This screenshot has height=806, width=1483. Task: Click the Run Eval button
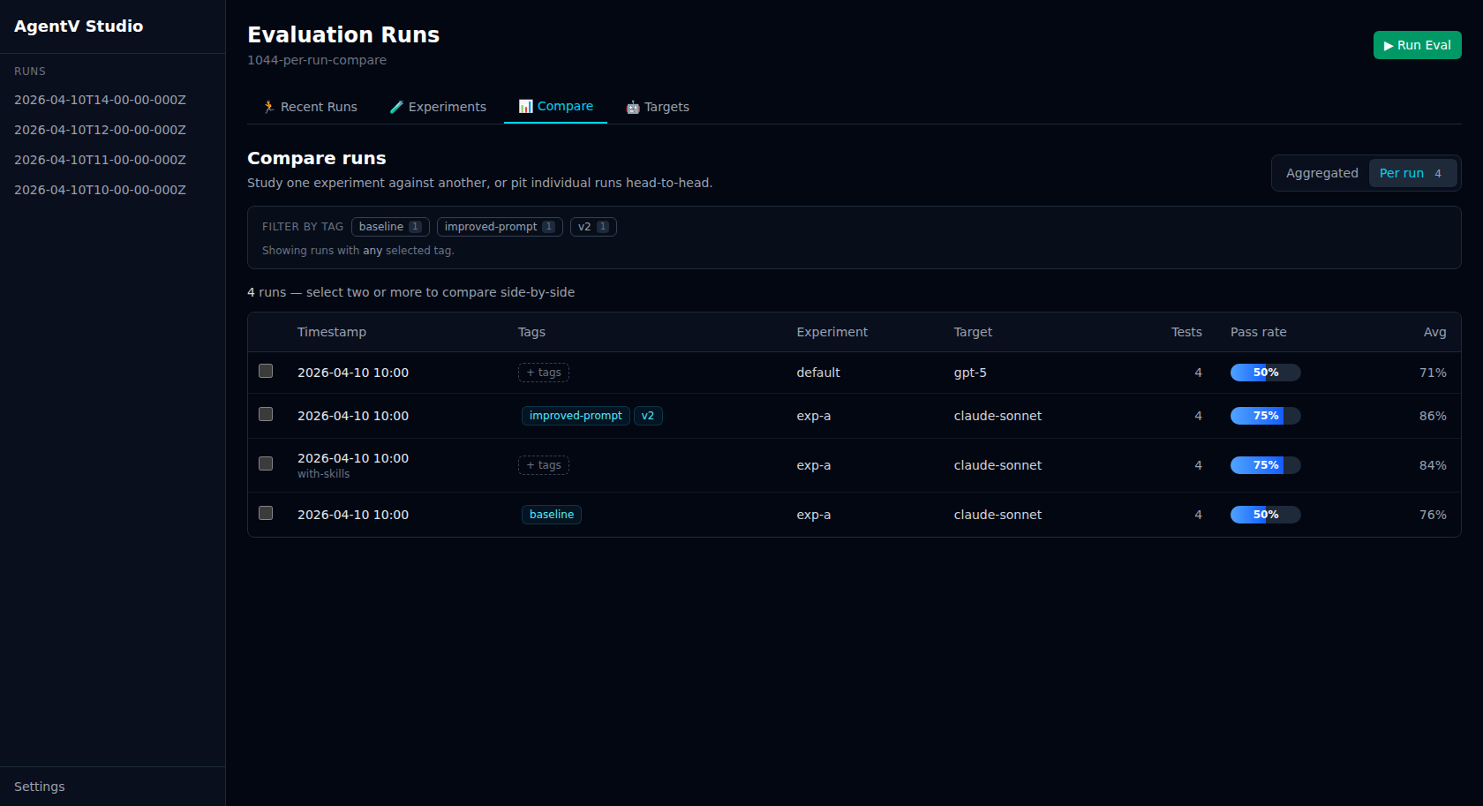click(x=1417, y=44)
